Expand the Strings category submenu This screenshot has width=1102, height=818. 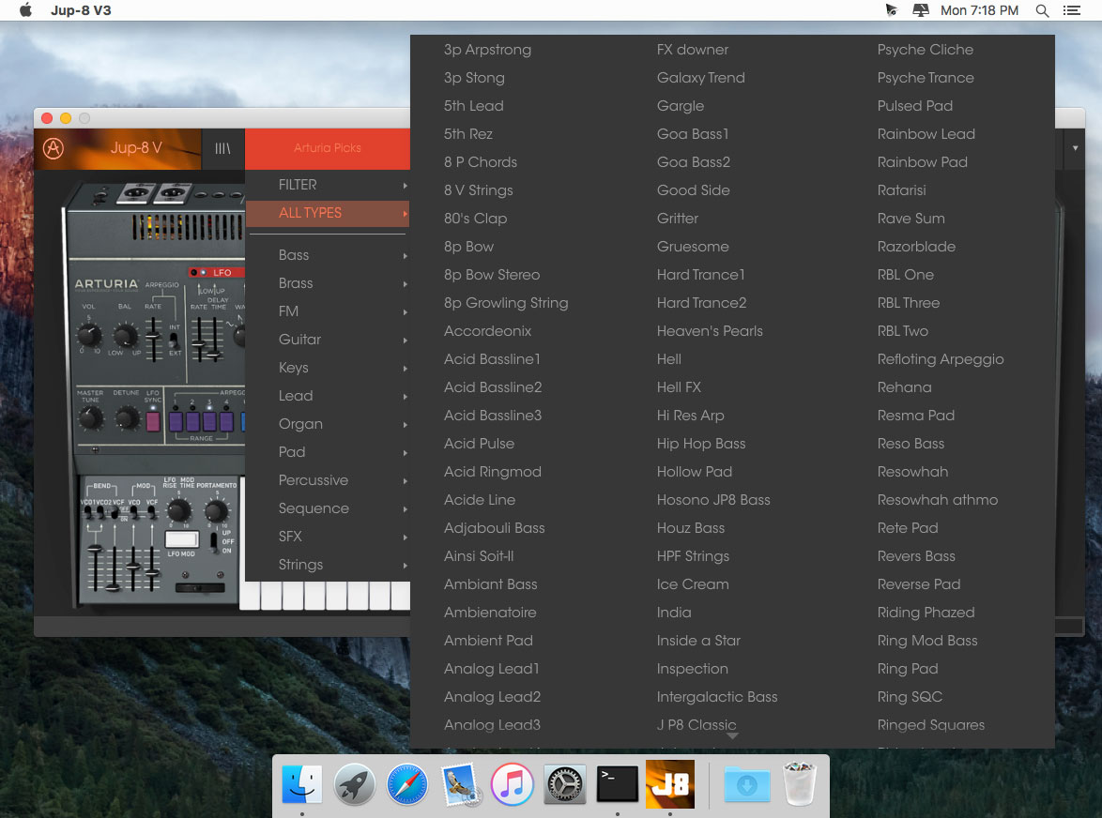328,564
